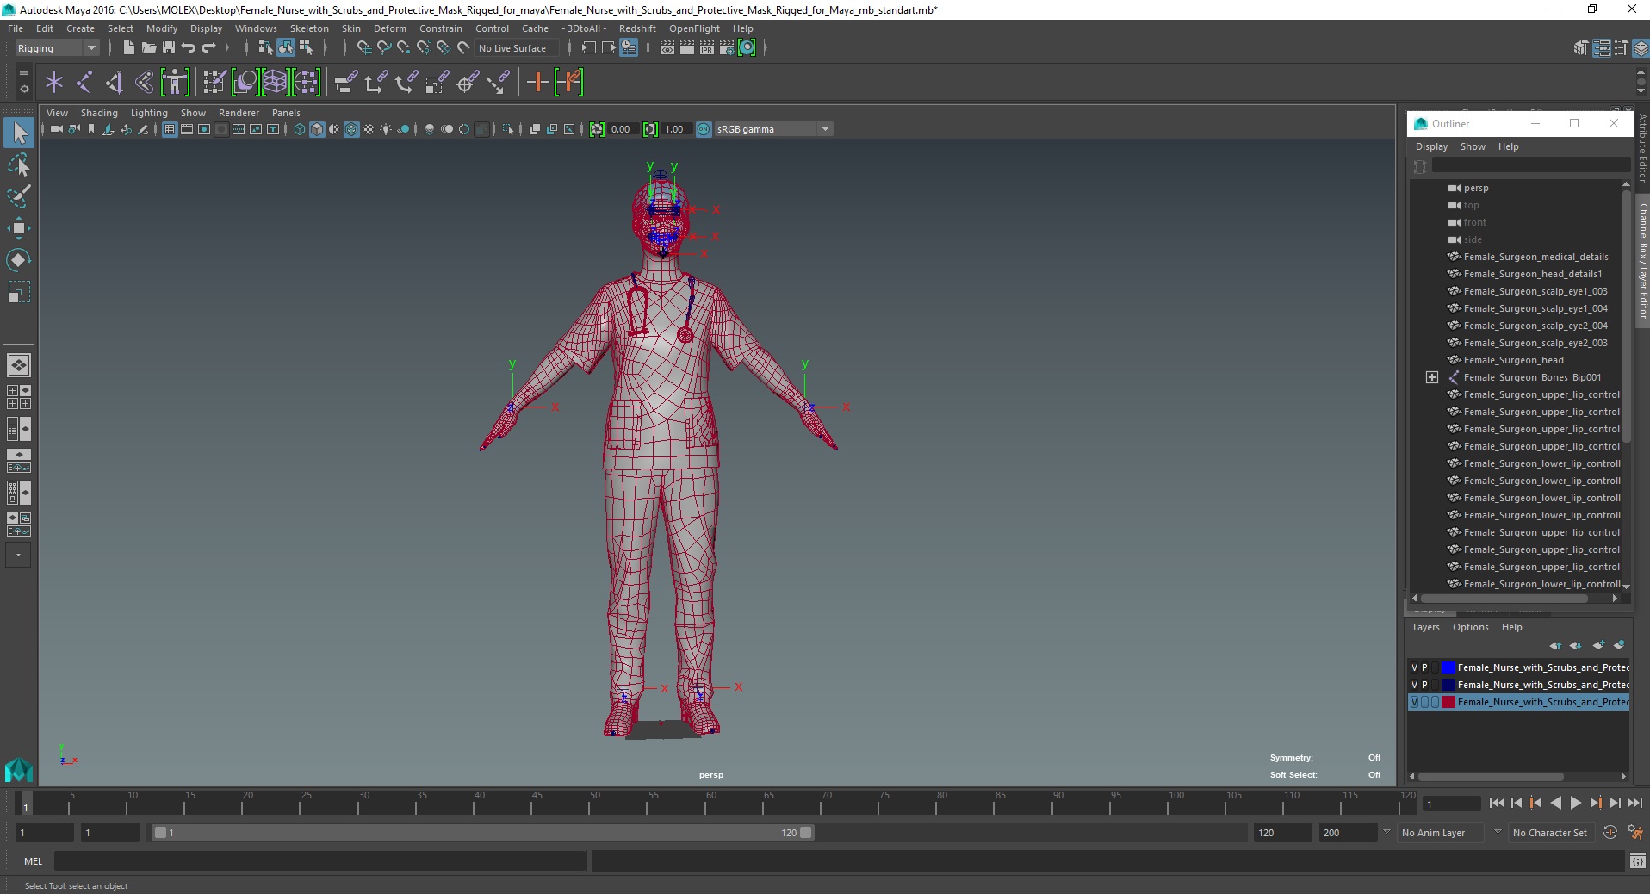
Task: Open the Skeleton menu
Action: tap(309, 28)
